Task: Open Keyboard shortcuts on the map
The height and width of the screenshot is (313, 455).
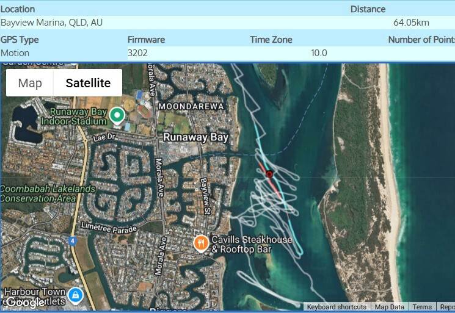Action: (x=337, y=307)
